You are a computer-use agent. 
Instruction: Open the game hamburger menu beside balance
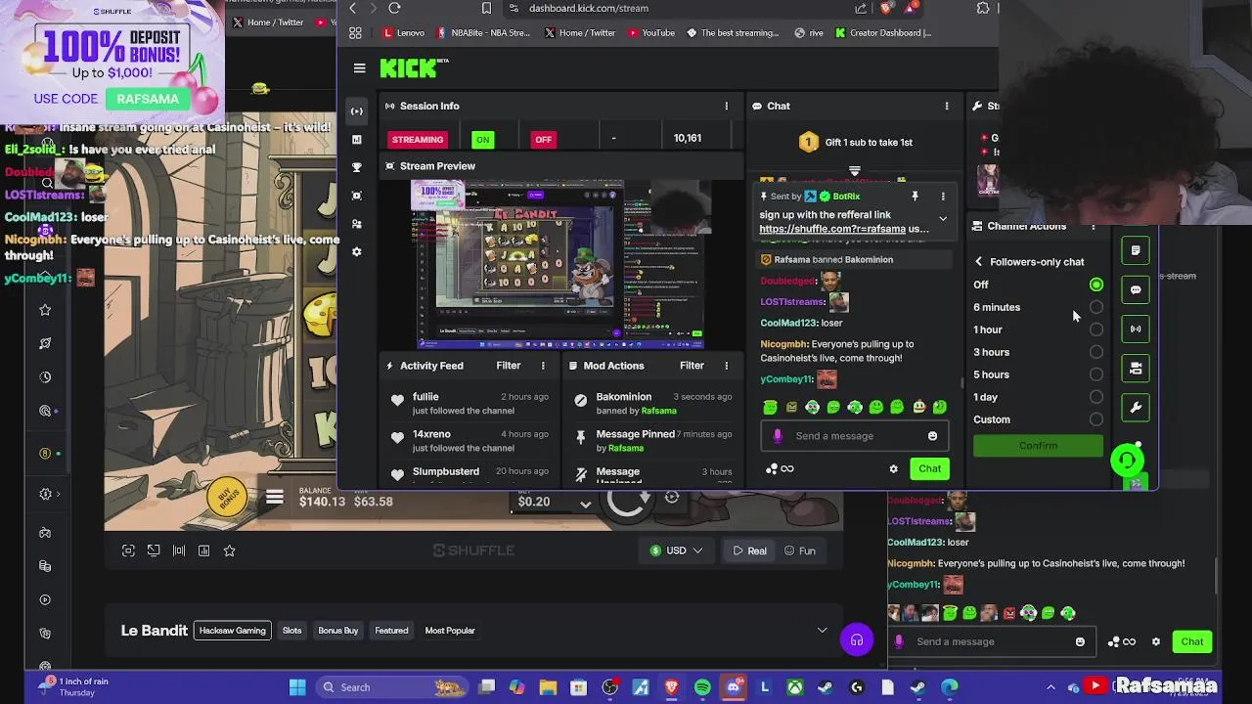tap(275, 499)
